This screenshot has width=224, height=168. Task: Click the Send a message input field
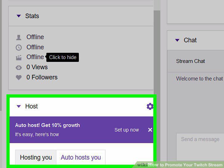point(200,147)
